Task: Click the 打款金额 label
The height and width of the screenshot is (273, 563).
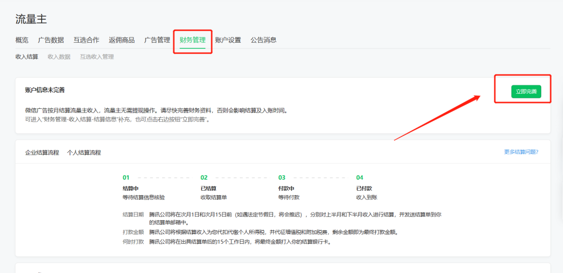Action: coord(133,232)
